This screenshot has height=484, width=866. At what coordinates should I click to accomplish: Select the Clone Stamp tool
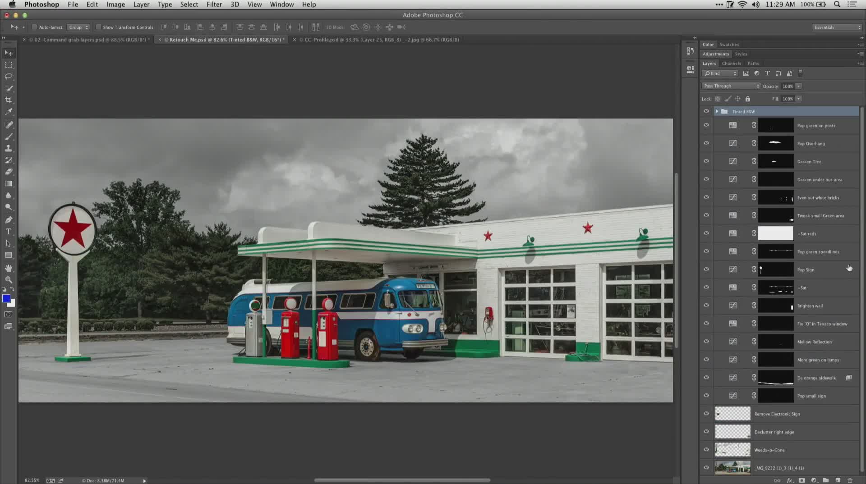tap(9, 148)
